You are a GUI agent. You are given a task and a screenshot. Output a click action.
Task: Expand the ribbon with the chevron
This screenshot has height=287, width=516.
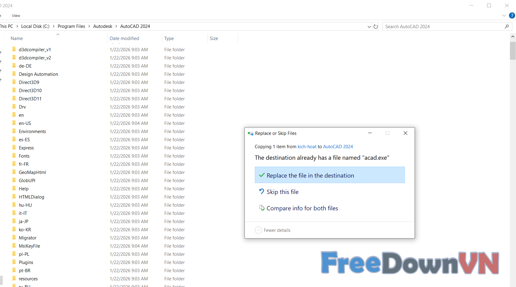click(504, 15)
